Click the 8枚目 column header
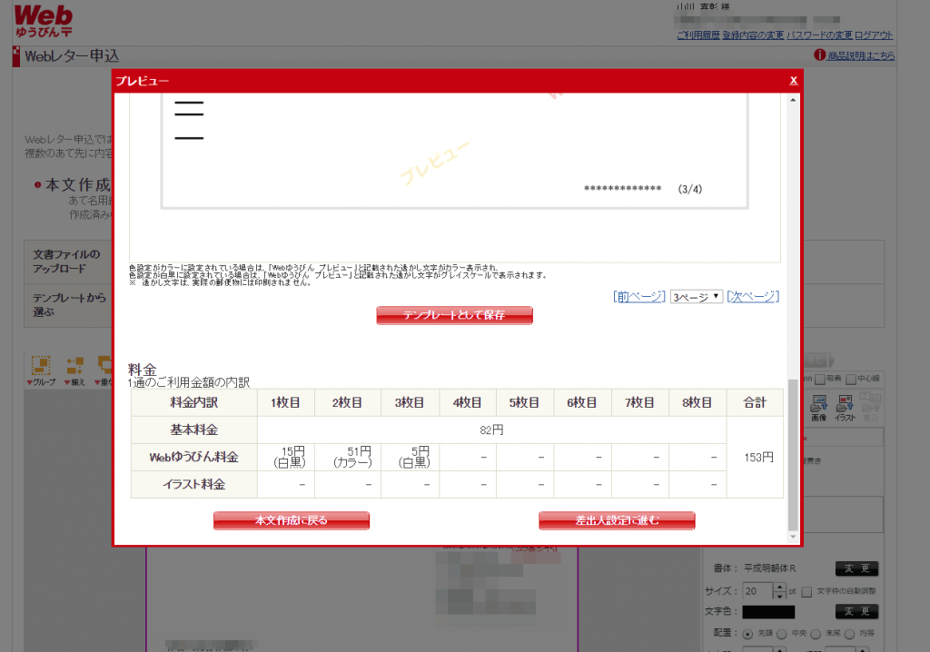Screen dimensions: 930x652 [697, 403]
